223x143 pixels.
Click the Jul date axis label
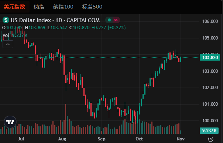coord(21,139)
